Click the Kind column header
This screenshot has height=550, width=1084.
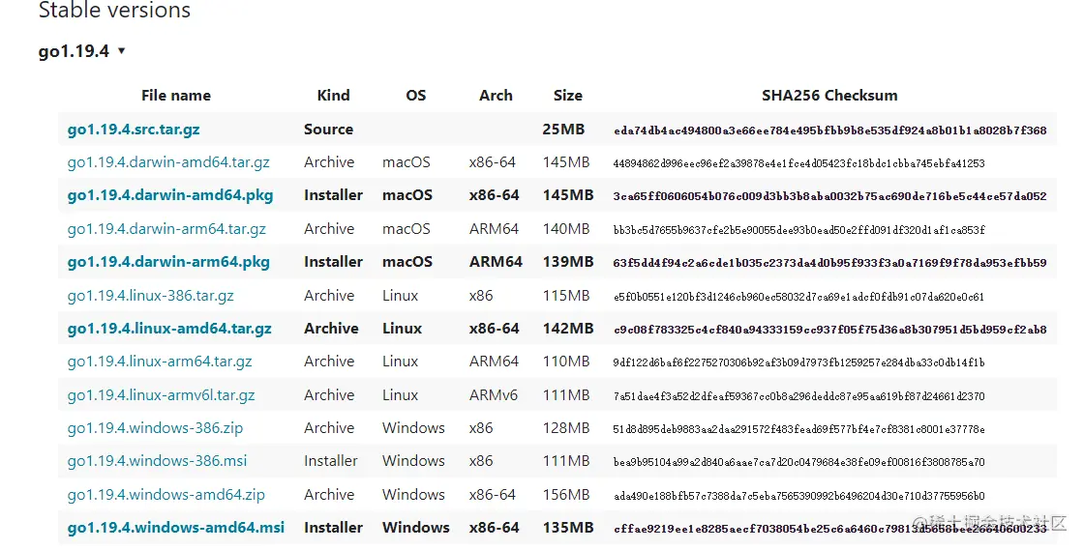[333, 96]
